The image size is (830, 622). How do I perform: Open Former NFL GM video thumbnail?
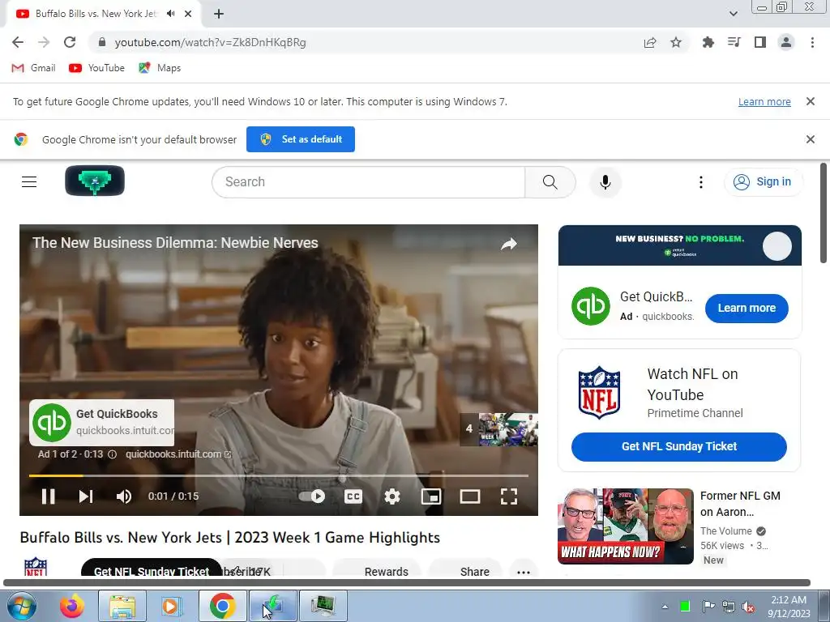click(x=625, y=526)
